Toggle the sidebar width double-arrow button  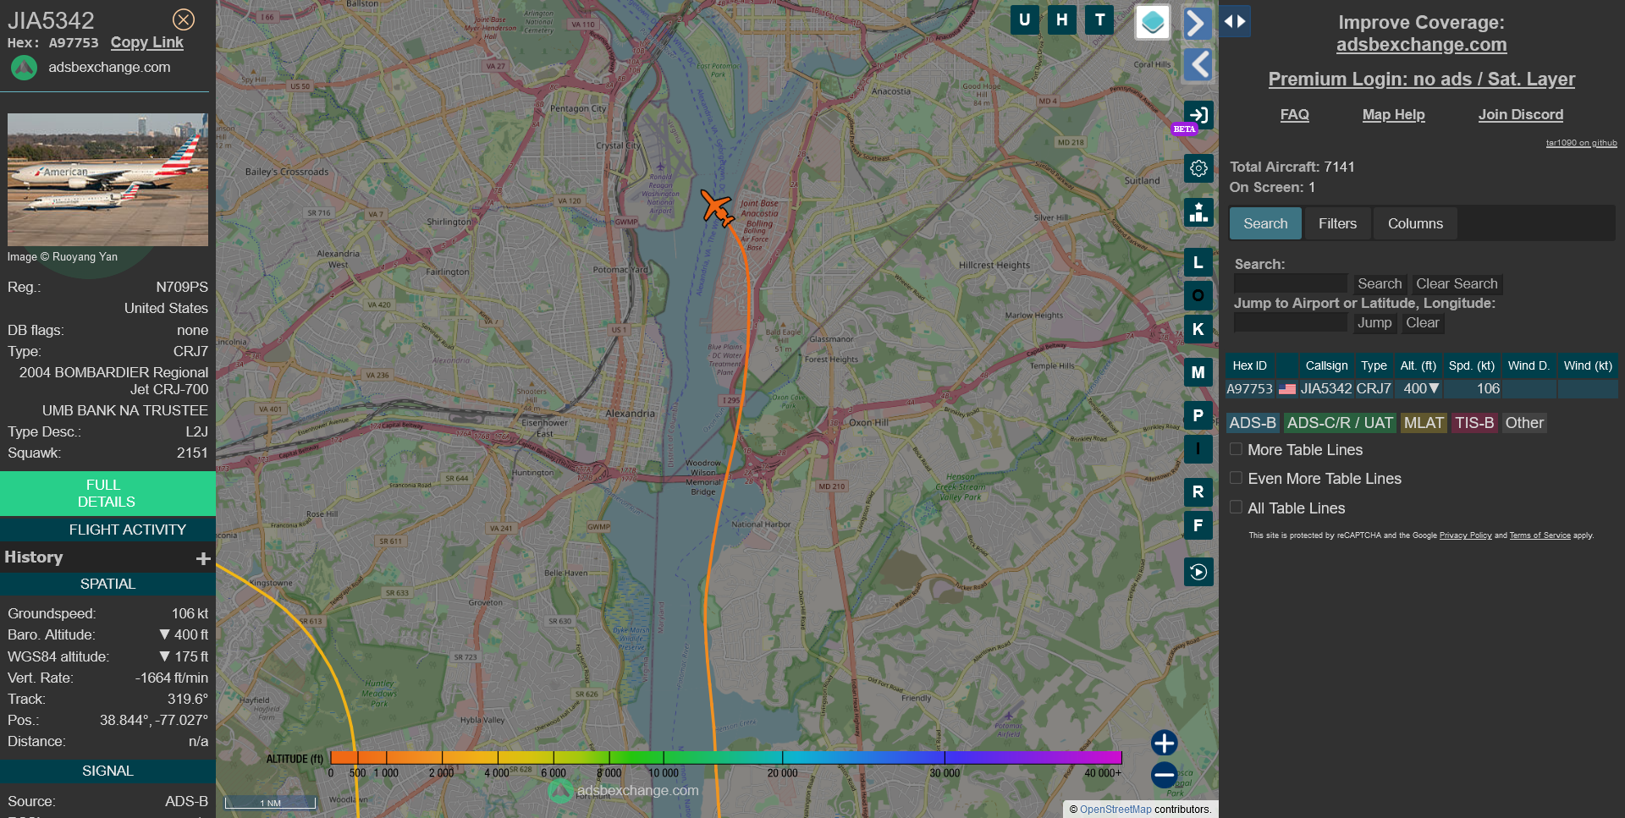pos(1235,22)
